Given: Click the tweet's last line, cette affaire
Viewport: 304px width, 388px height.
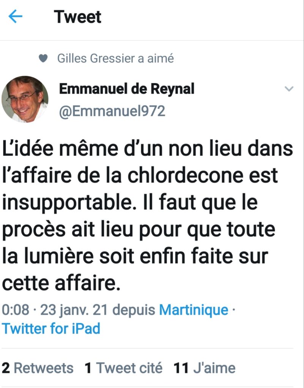Looking at the screenshot, I should click(61, 283).
